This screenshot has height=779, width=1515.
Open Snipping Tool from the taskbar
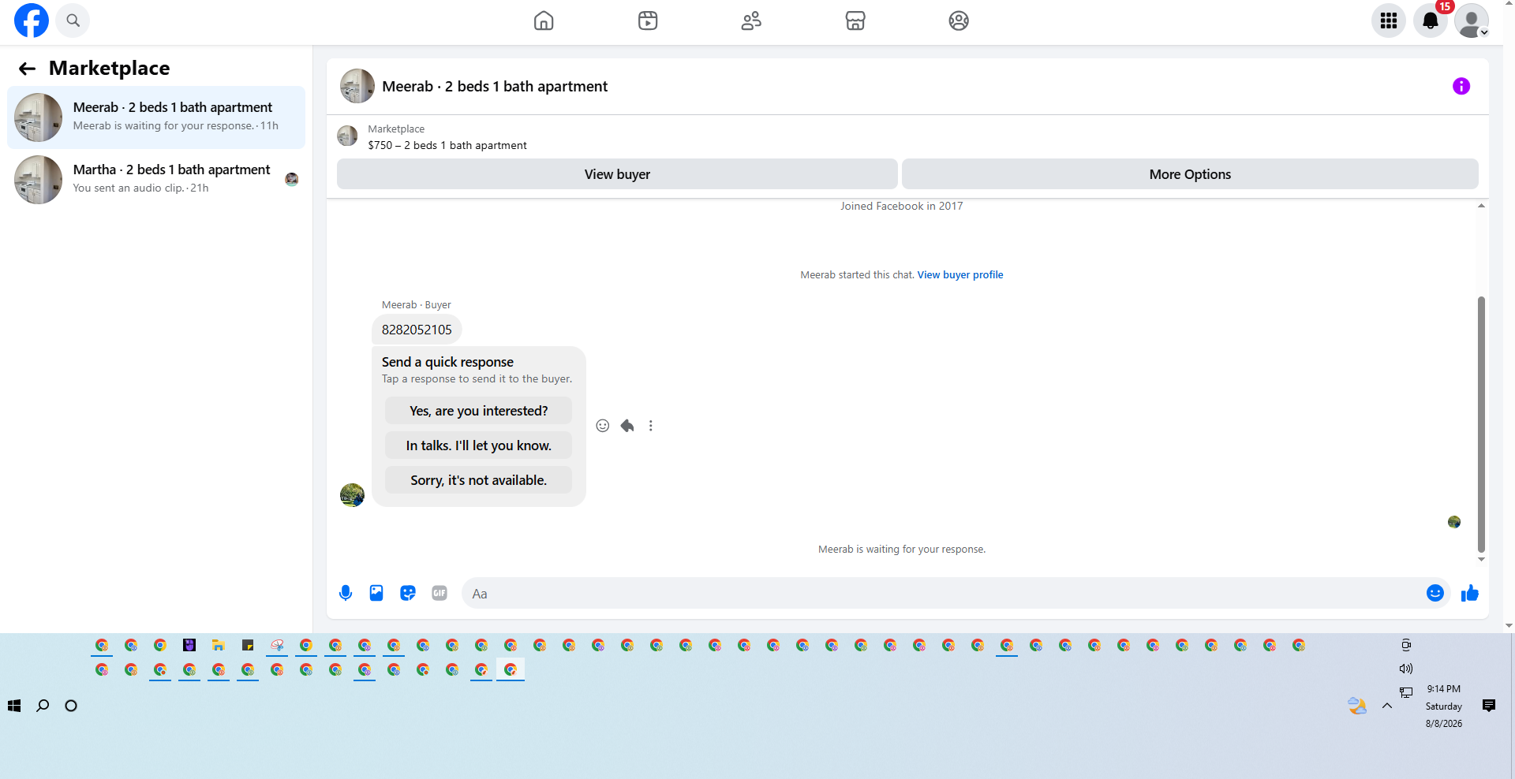(277, 645)
